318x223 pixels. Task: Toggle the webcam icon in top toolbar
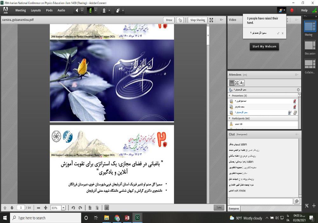pos(104,10)
